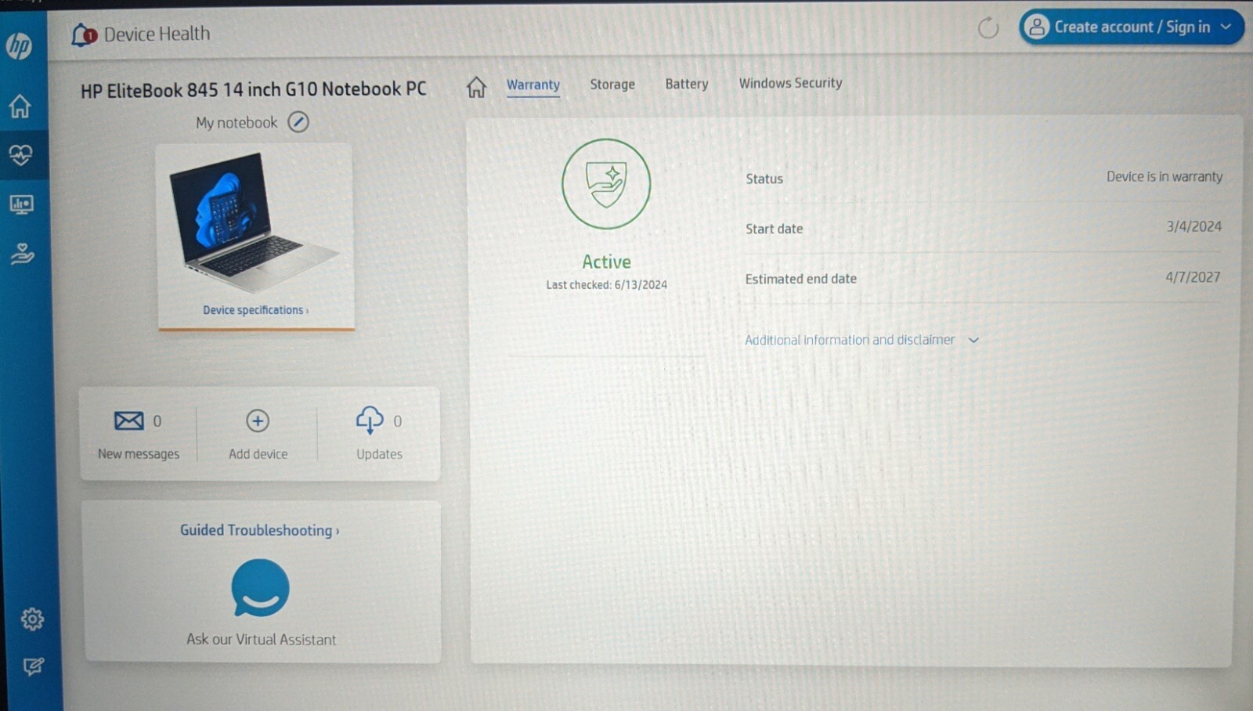1253x711 pixels.
Task: Click Create account / Sign in button
Action: point(1131,27)
